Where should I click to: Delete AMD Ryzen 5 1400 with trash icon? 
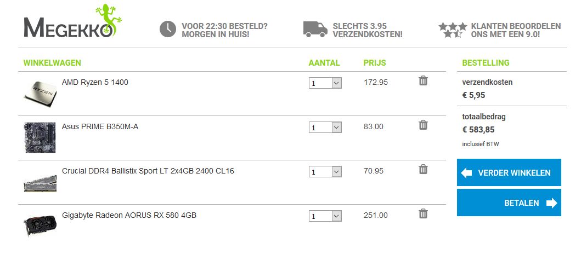pyautogui.click(x=423, y=81)
